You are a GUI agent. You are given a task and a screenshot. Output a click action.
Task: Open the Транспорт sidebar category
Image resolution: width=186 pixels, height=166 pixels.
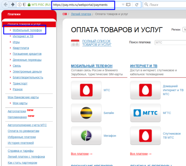click(20, 83)
